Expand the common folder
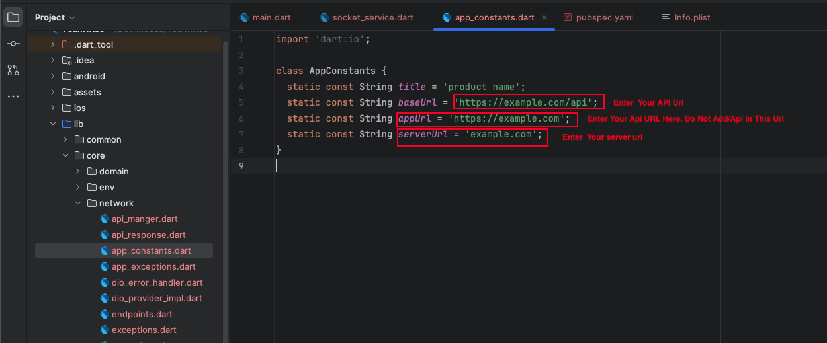This screenshot has width=827, height=343. tap(65, 139)
